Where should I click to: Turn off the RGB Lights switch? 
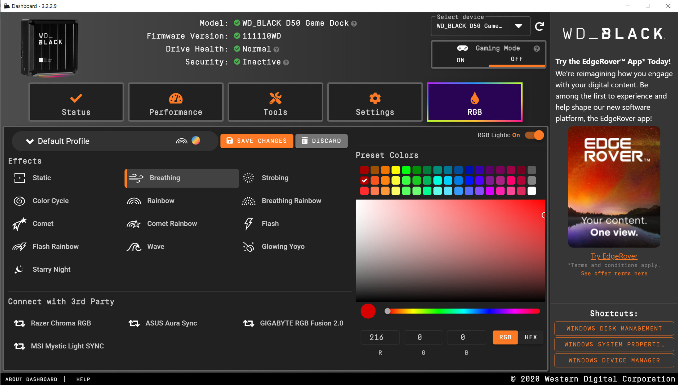(534, 135)
